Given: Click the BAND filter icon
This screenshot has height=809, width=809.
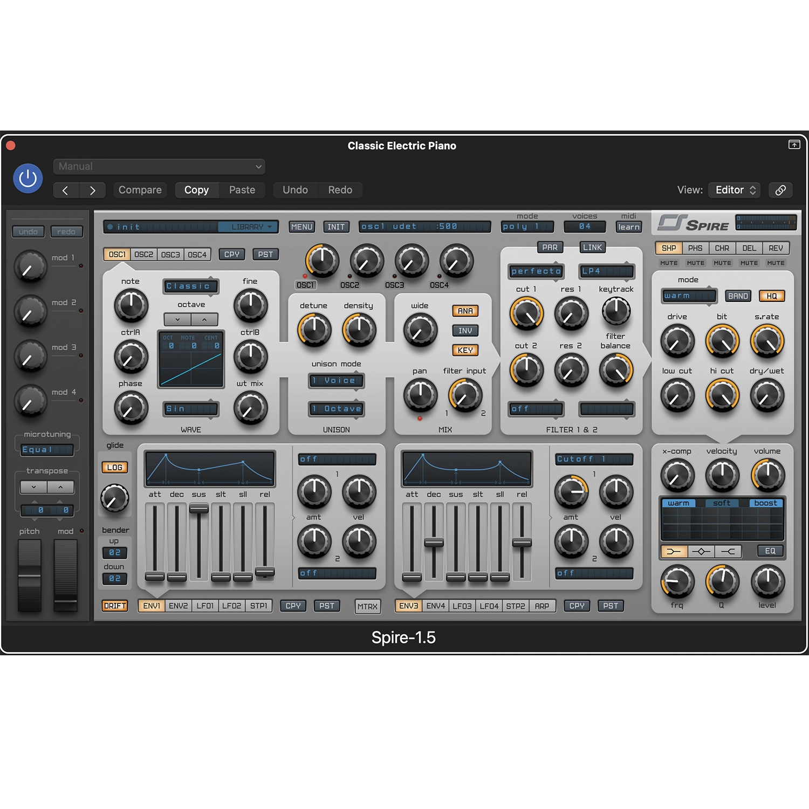Looking at the screenshot, I should click(x=738, y=296).
